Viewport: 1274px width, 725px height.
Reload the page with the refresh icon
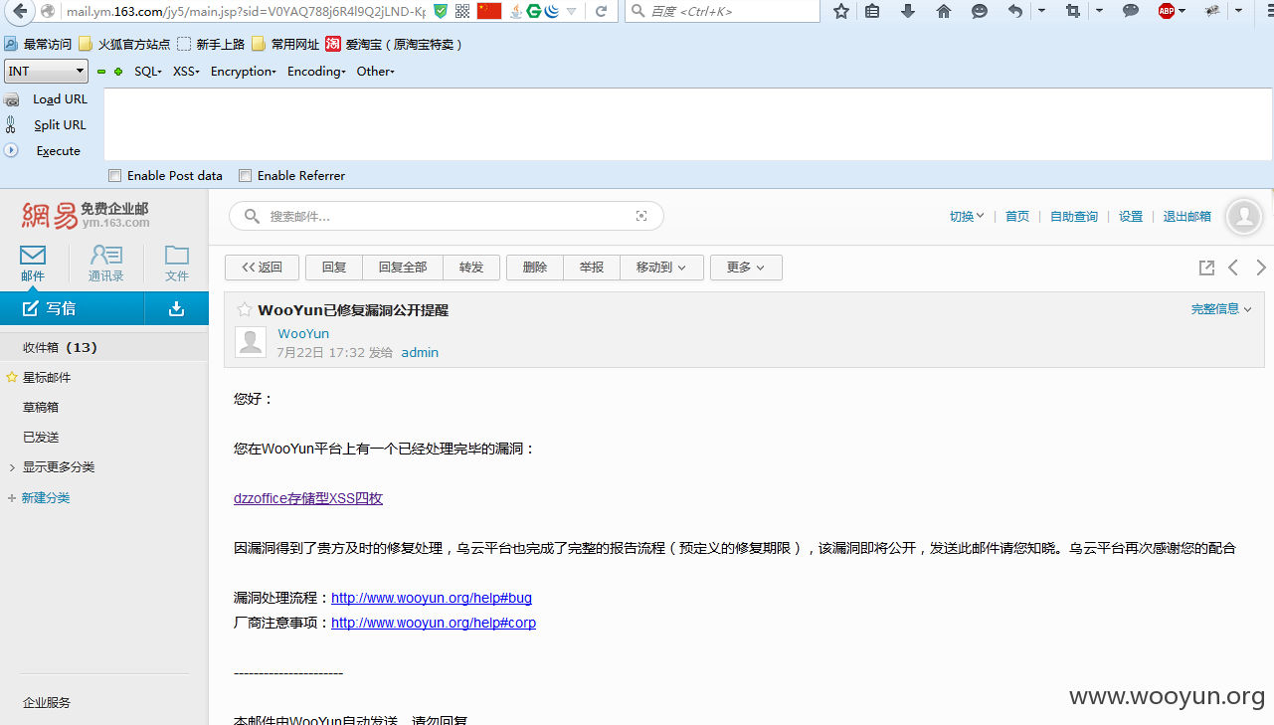[x=600, y=12]
